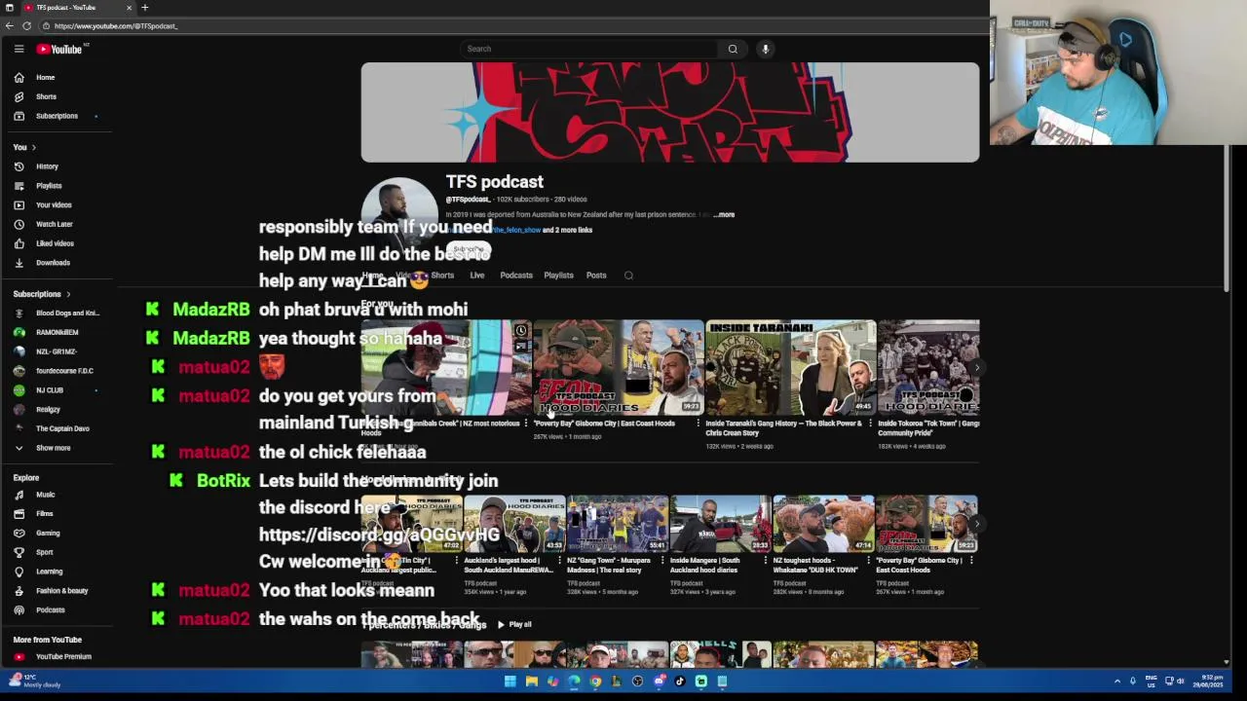1247x701 pixels.
Task: Select the TFS podcast browser tab
Action: 76,8
